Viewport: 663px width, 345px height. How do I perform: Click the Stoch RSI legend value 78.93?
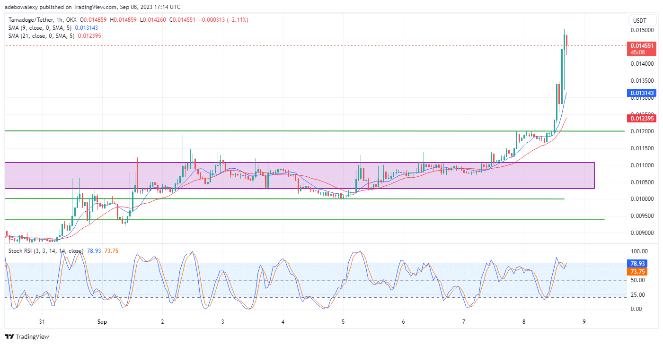coord(94,250)
